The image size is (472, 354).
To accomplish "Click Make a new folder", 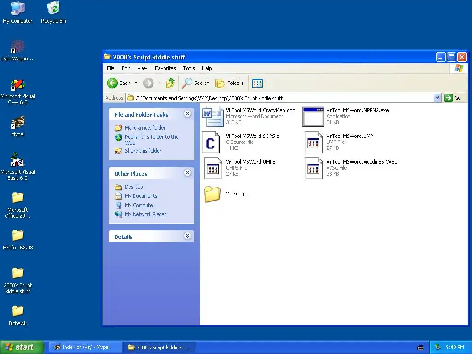I will pos(145,128).
